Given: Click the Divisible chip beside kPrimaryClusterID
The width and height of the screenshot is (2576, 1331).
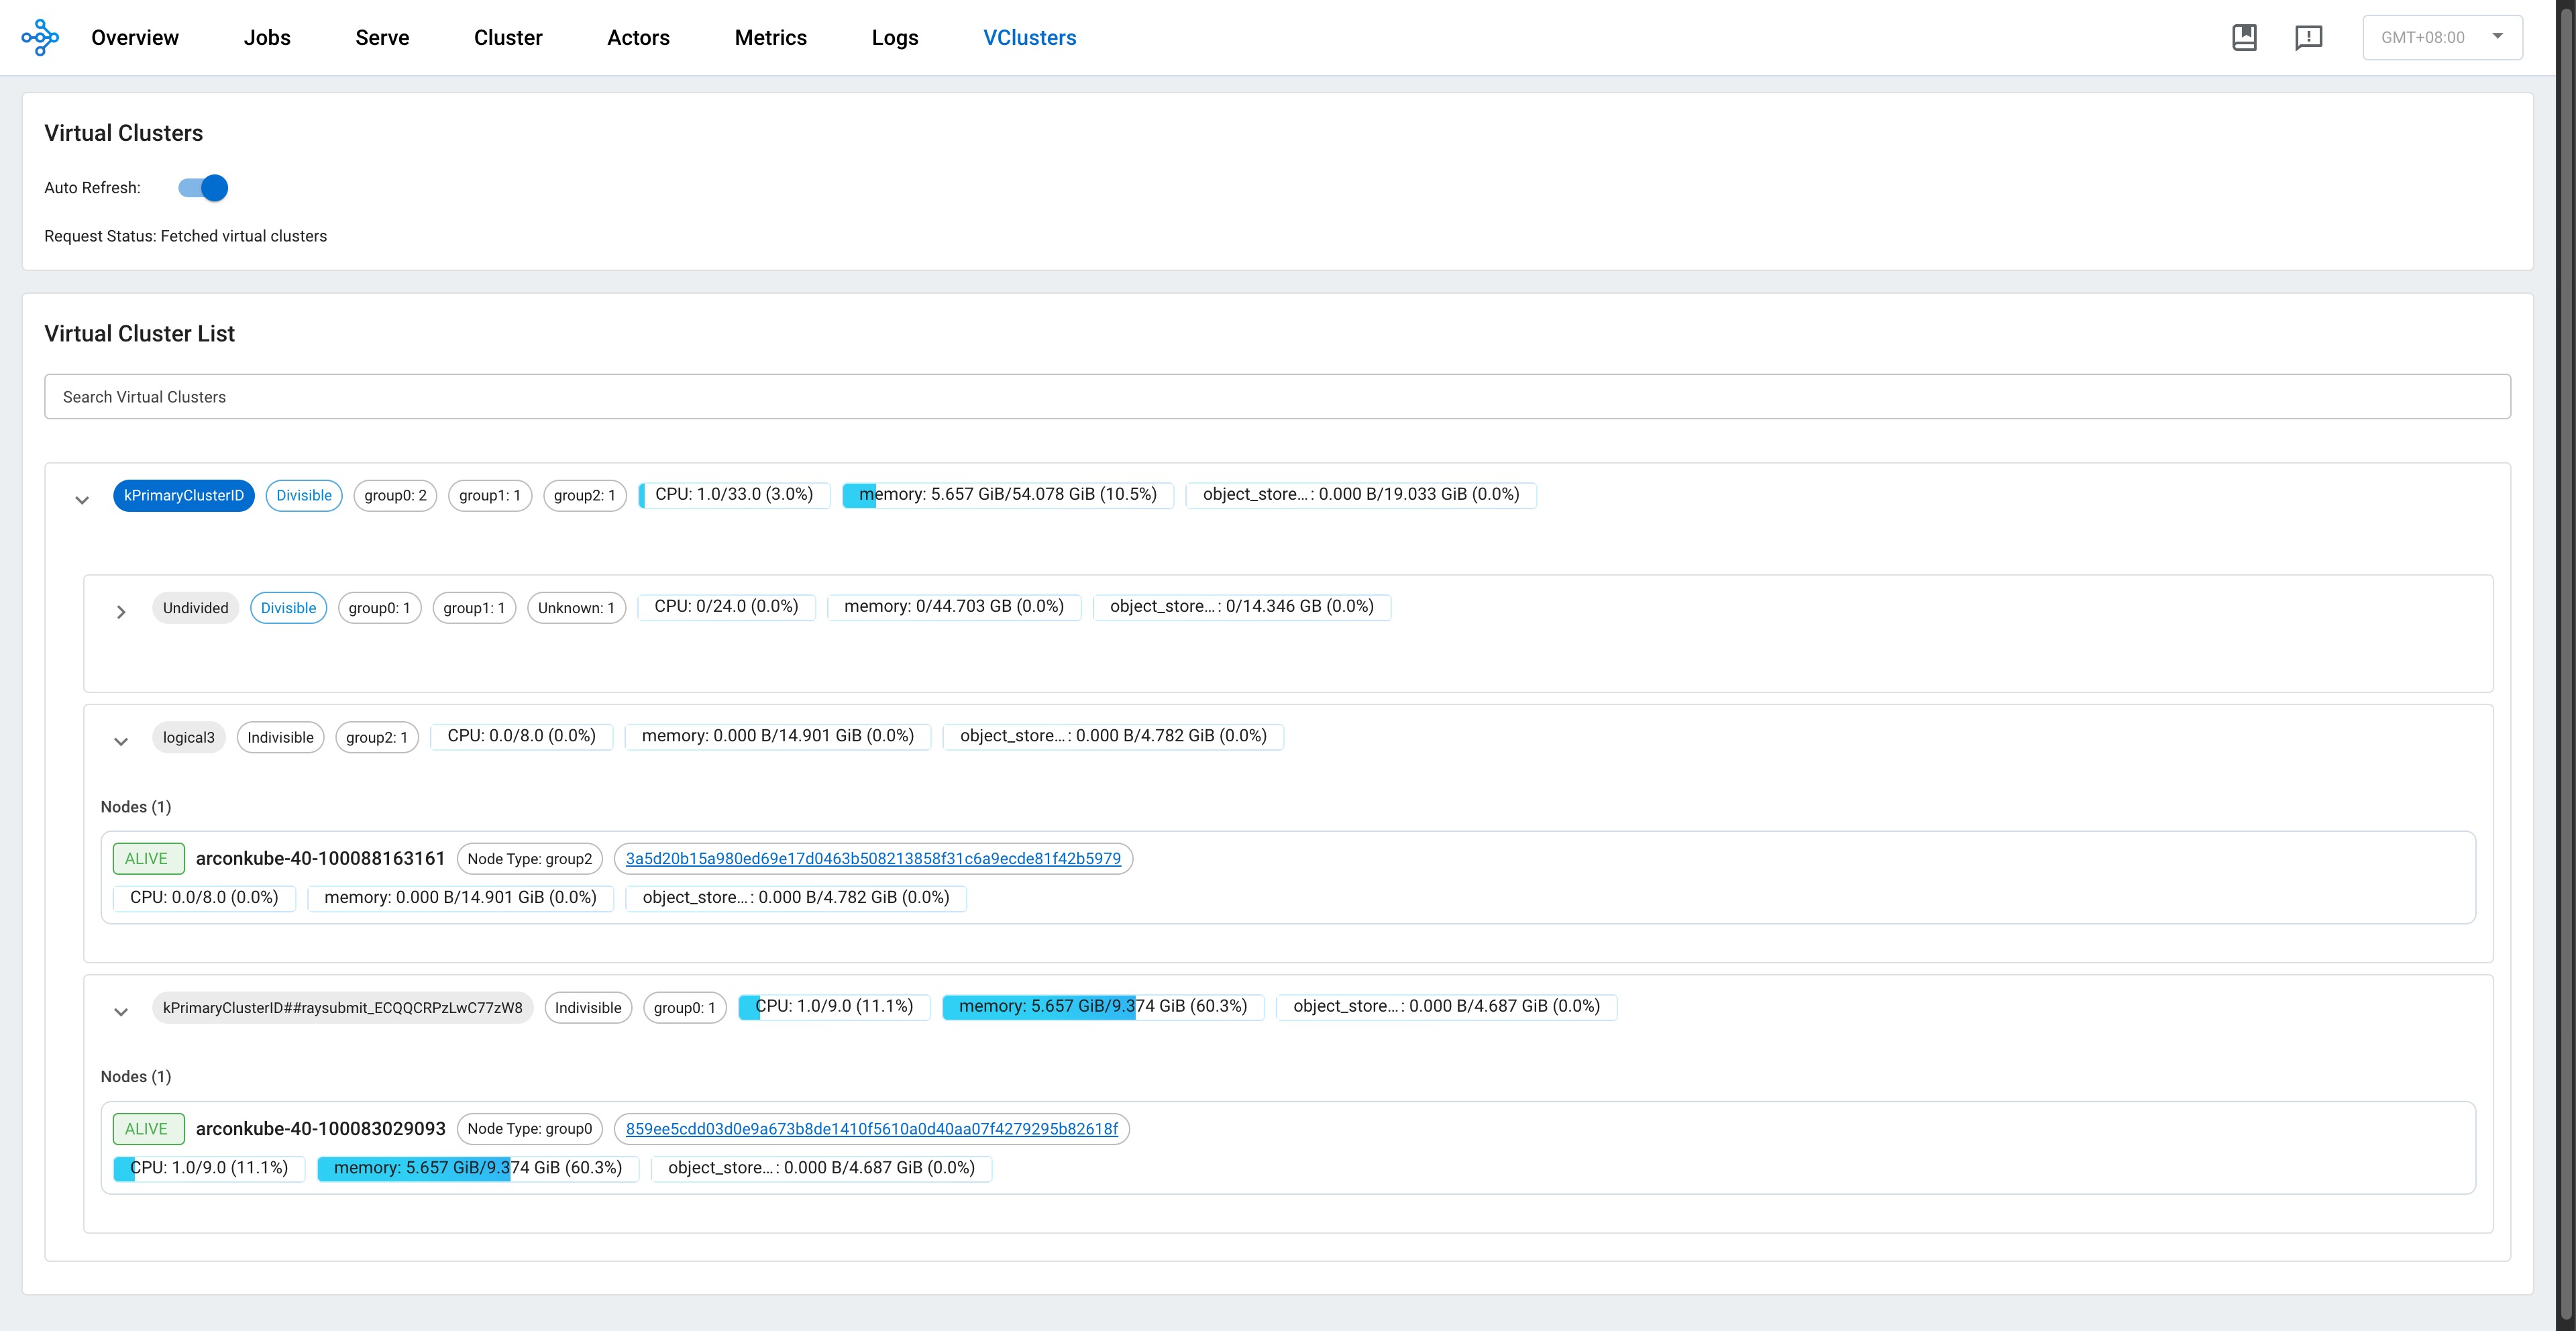Looking at the screenshot, I should pos(304,495).
